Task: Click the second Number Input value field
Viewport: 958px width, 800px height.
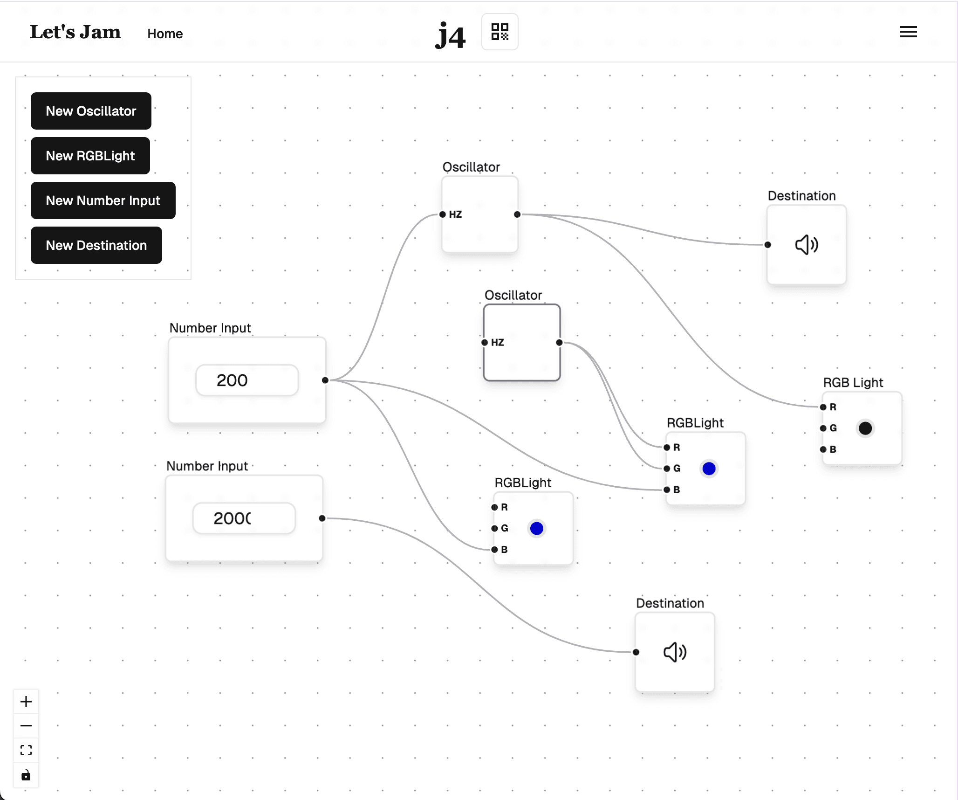Action: pos(244,518)
